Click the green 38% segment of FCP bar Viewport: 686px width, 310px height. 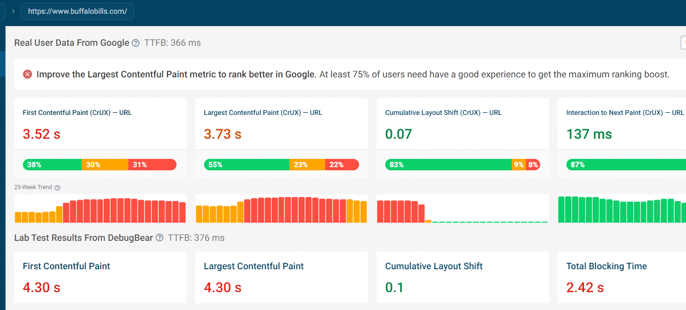coord(52,165)
